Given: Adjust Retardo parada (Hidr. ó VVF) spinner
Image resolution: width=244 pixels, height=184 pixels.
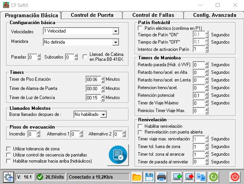Looking at the screenshot, I should [207, 65].
